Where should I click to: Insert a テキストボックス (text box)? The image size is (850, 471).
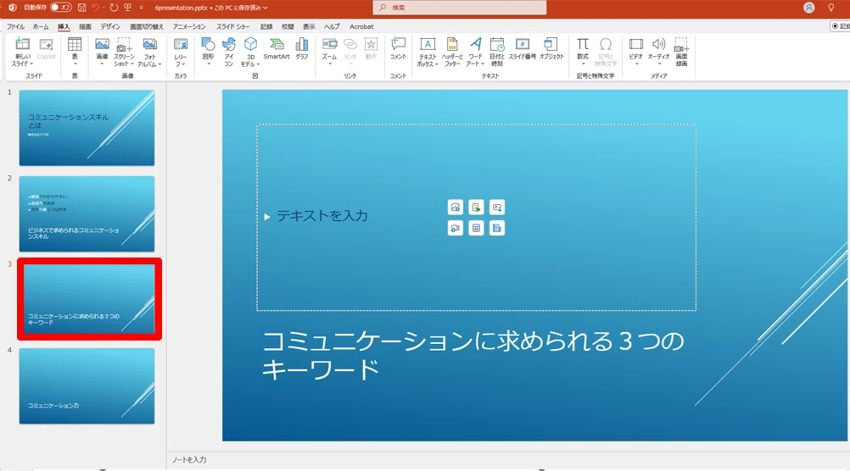pyautogui.click(x=428, y=52)
